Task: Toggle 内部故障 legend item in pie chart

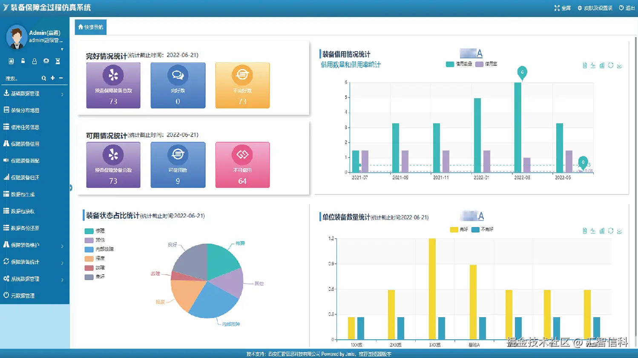Action: click(99, 249)
